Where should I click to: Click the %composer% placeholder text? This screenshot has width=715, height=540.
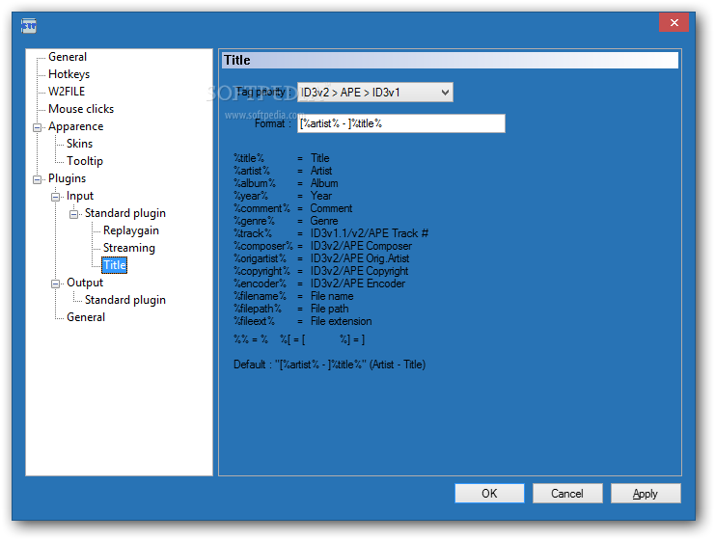pyautogui.click(x=263, y=246)
